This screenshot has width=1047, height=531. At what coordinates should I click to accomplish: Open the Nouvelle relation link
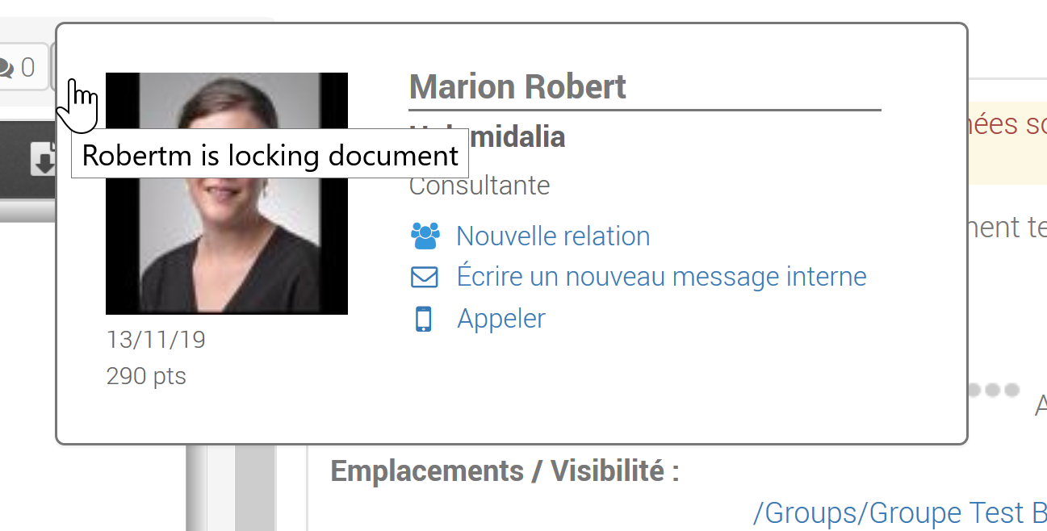click(553, 236)
